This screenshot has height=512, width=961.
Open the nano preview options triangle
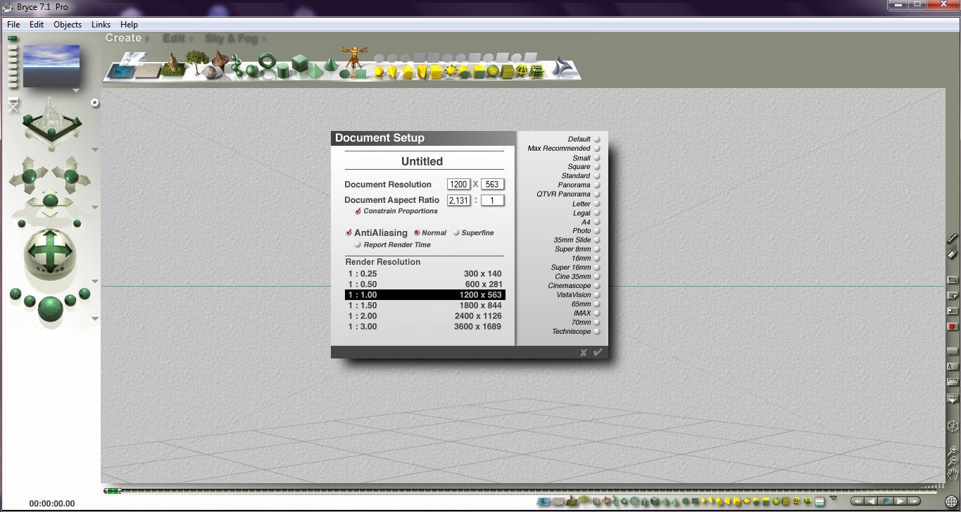[76, 91]
